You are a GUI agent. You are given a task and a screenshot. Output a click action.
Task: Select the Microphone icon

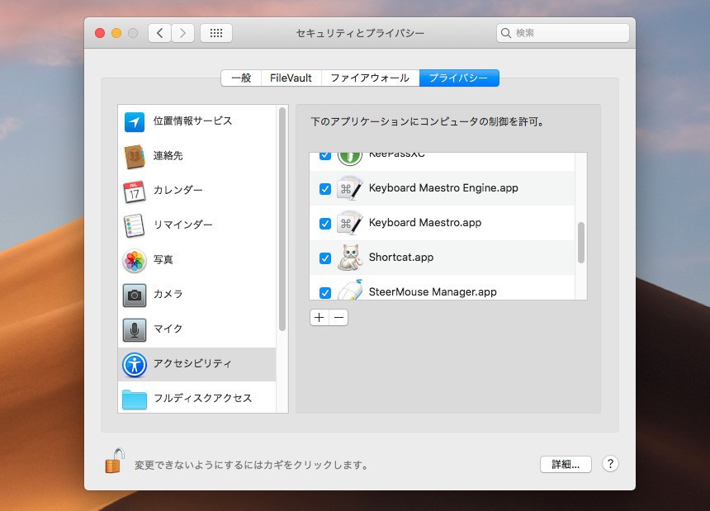[x=135, y=329]
